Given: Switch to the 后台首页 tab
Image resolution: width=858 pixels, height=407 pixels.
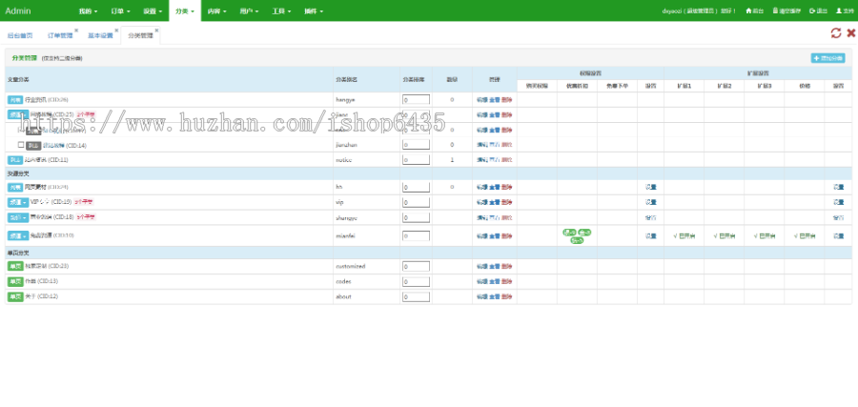Looking at the screenshot, I should [20, 35].
